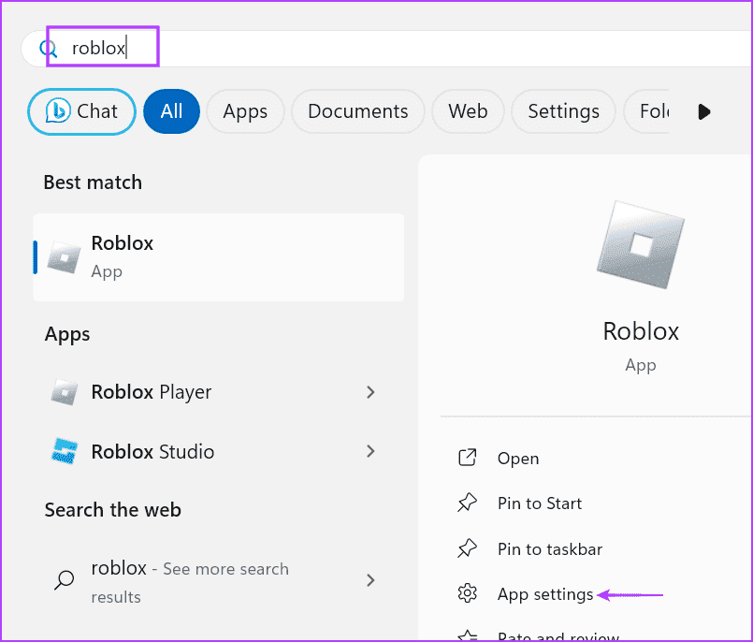Switch to the Documents filter tab
The image size is (753, 642).
coord(357,111)
